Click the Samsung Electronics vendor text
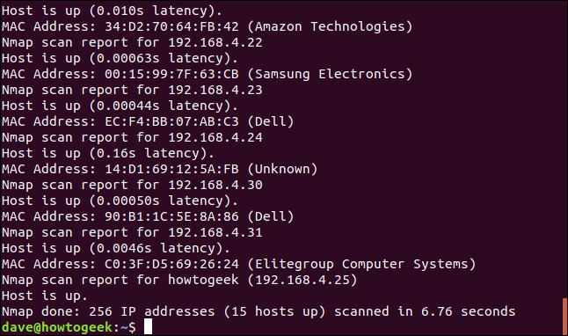 [x=330, y=74]
